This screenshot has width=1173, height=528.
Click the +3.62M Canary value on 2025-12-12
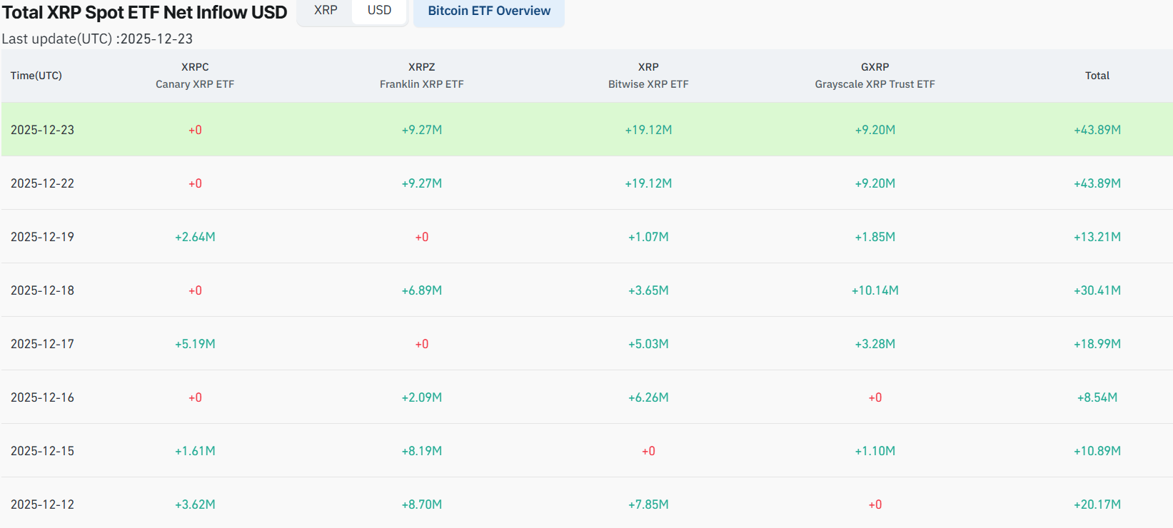pos(195,504)
